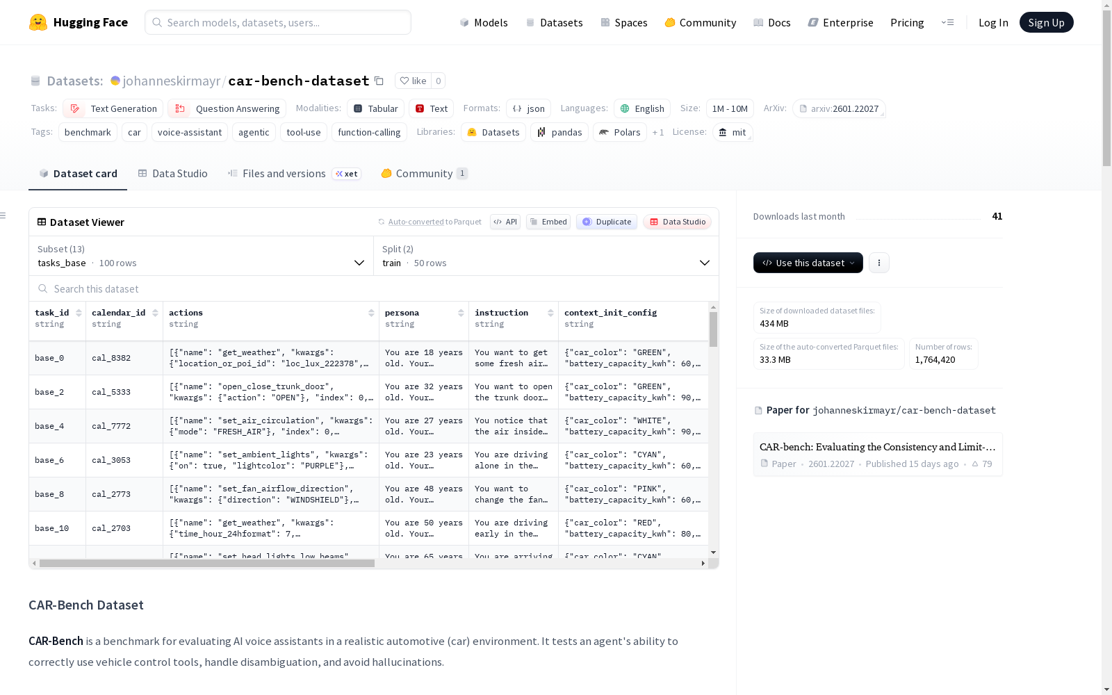
Task: Duplicate the dataset
Action: pyautogui.click(x=607, y=222)
